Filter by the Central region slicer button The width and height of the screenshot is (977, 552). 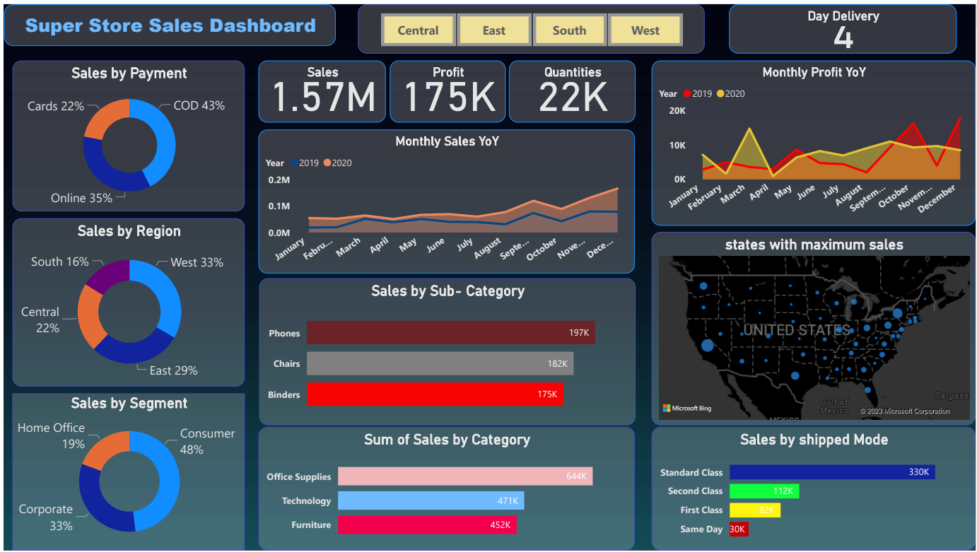point(418,30)
